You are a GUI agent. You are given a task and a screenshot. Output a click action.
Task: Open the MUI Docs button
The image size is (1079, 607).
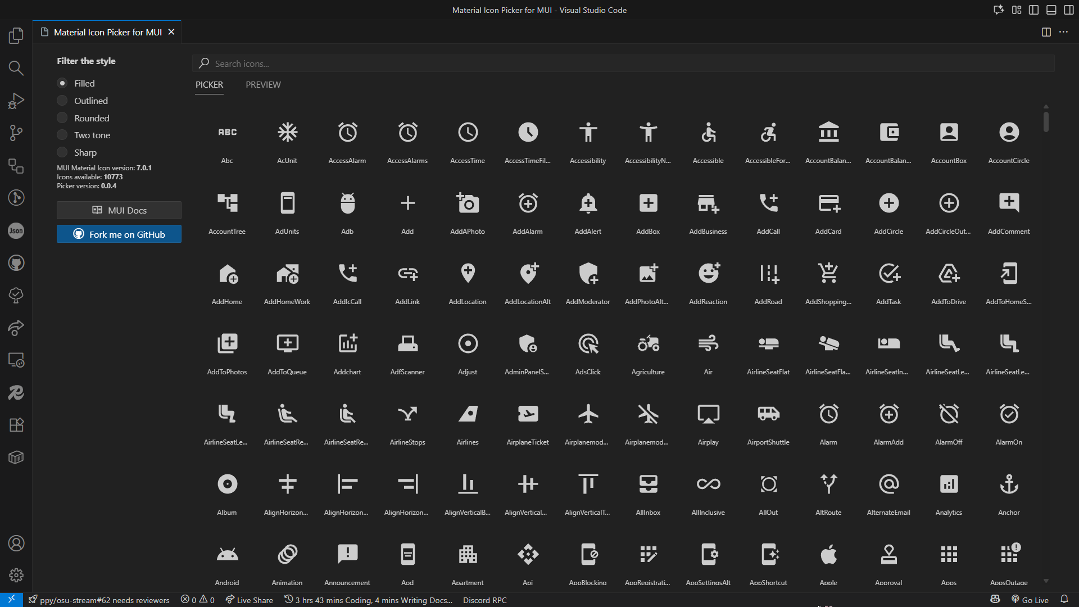click(x=119, y=210)
